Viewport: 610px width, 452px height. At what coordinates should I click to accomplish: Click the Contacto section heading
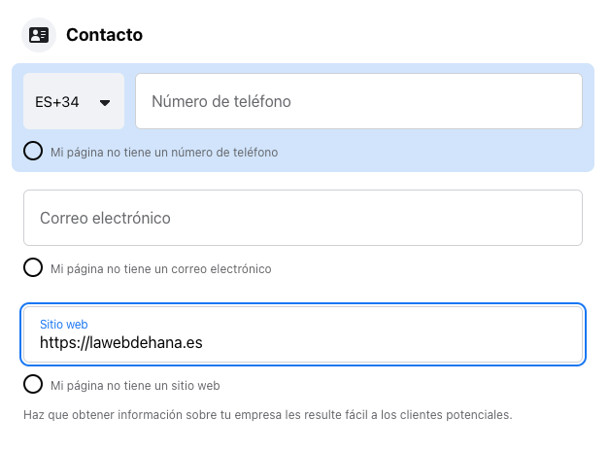104,35
